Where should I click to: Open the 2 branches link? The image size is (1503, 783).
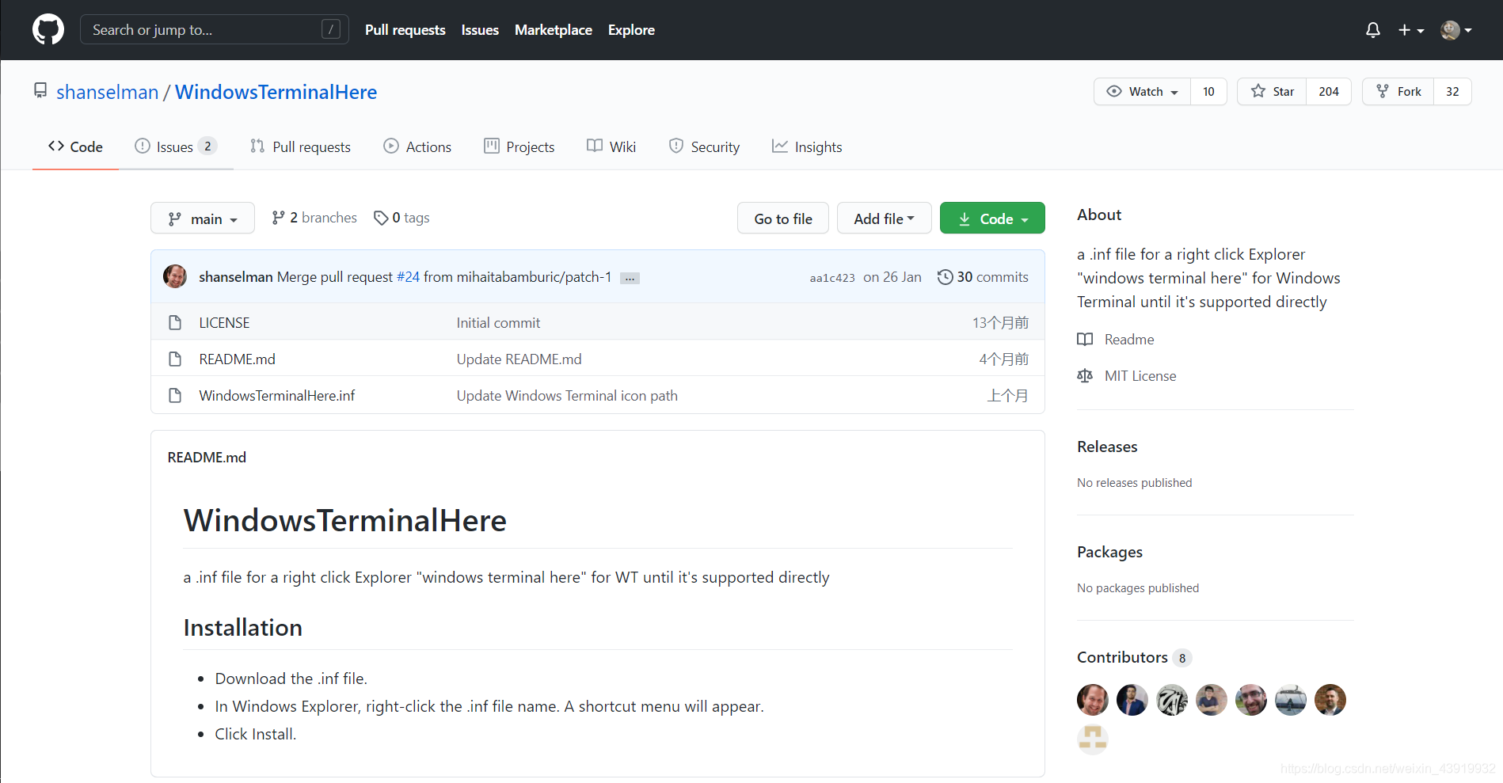click(x=314, y=217)
